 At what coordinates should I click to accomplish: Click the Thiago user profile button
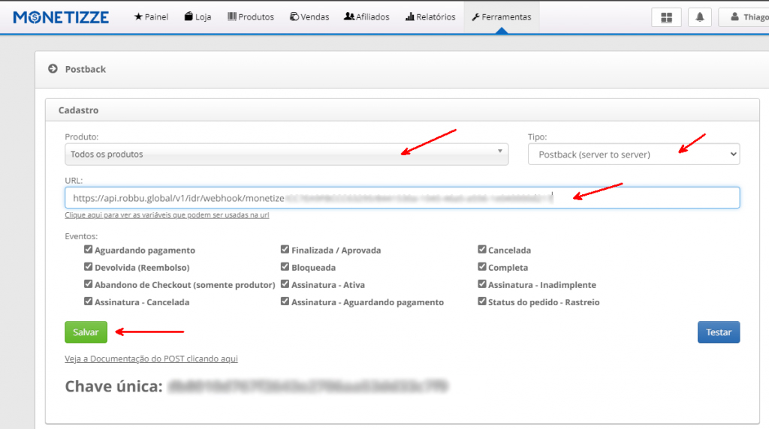click(743, 17)
